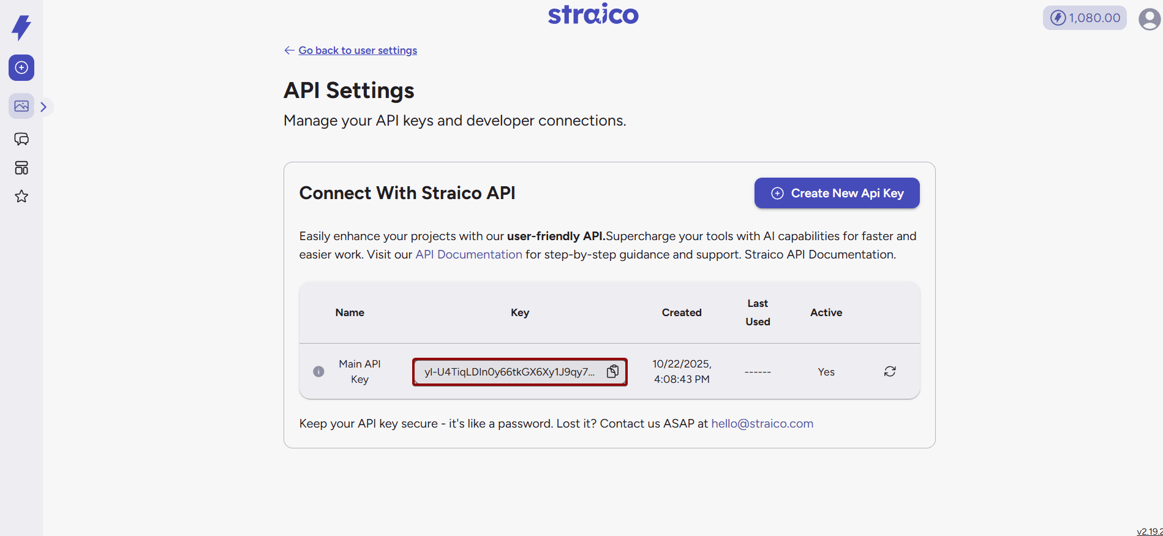Screen dimensions: 1163x536
Task: Start a new chat with plus icon
Action: (x=21, y=67)
